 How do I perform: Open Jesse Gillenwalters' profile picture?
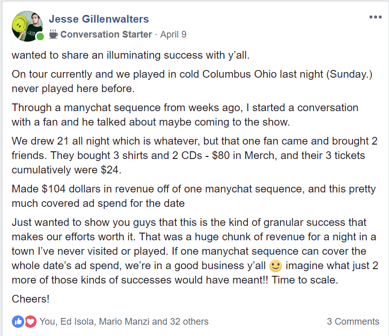tap(27, 26)
